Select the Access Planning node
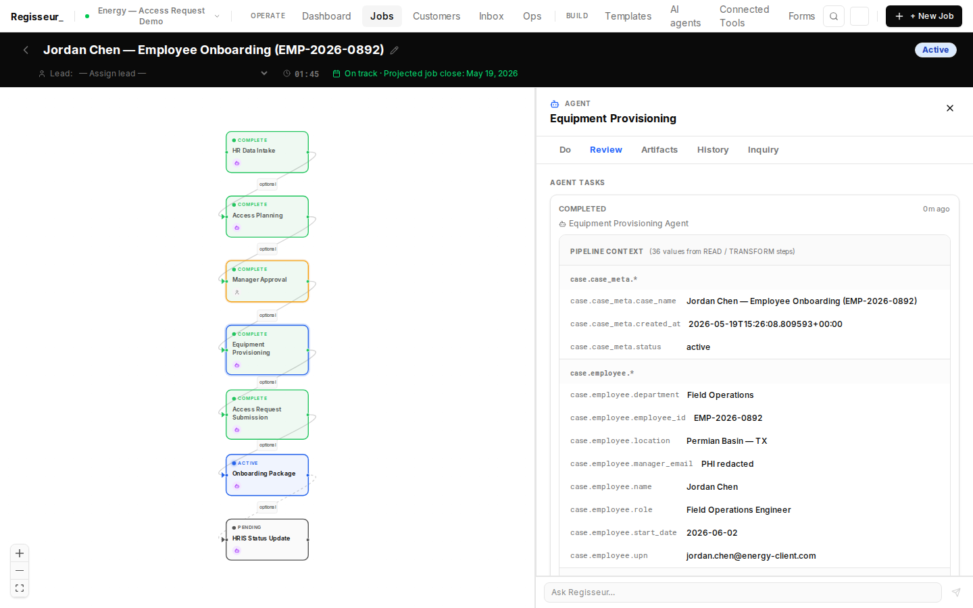 click(267, 217)
